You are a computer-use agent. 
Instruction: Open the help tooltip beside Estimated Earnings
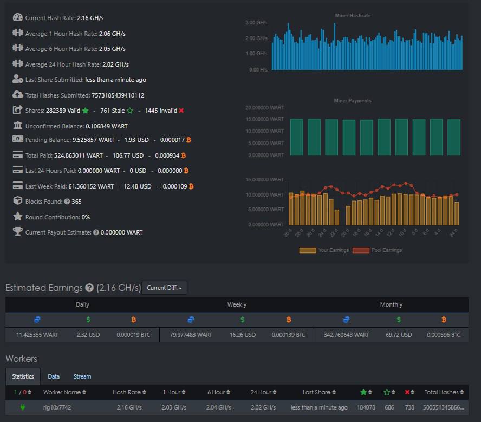[x=89, y=288]
